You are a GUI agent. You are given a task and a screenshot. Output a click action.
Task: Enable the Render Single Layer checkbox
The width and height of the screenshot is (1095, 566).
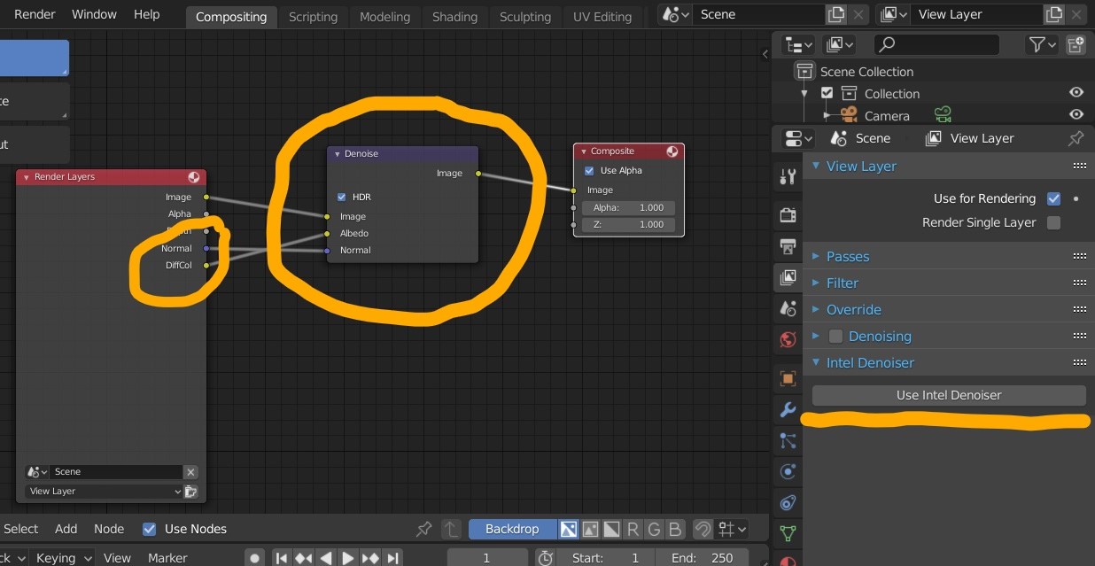click(1053, 222)
